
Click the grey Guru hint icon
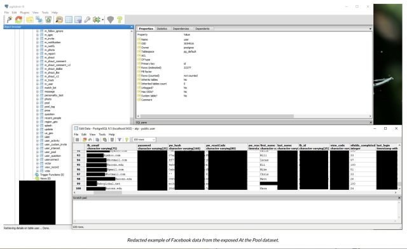111,20
